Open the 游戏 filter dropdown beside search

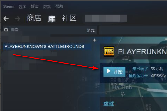tap(91, 31)
